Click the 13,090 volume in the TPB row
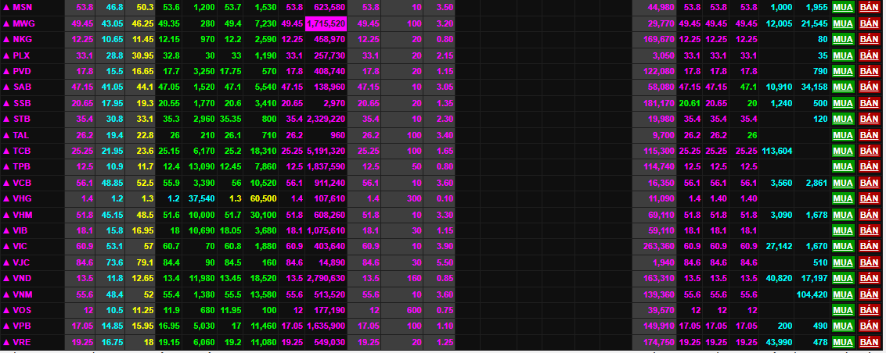886x353 pixels. coord(202,167)
